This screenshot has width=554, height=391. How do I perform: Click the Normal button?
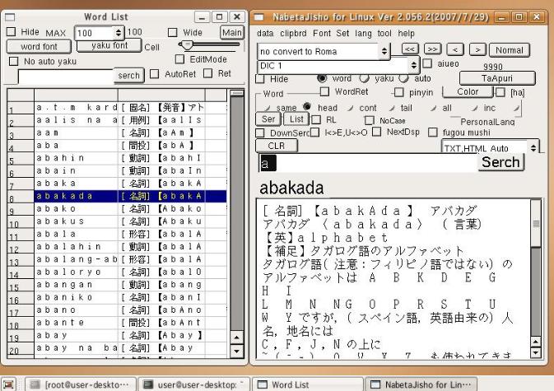(509, 50)
